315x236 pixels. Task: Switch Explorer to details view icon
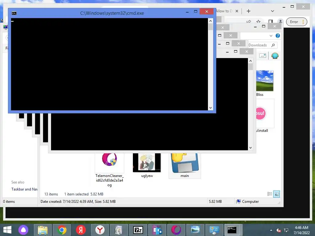pyautogui.click(x=269, y=194)
